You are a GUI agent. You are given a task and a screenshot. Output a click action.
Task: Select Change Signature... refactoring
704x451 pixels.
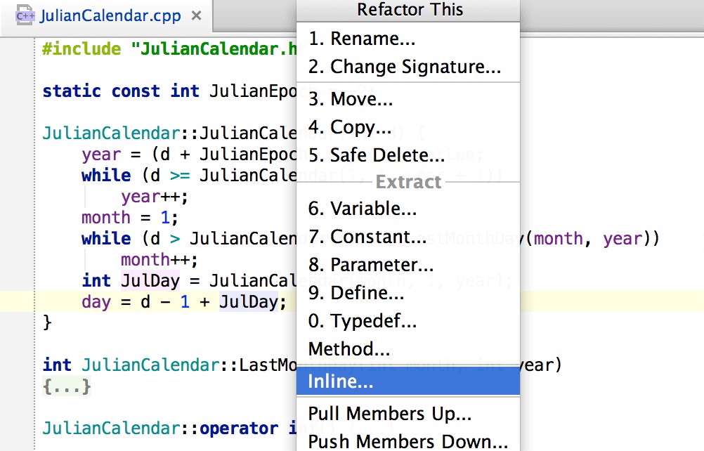[404, 67]
